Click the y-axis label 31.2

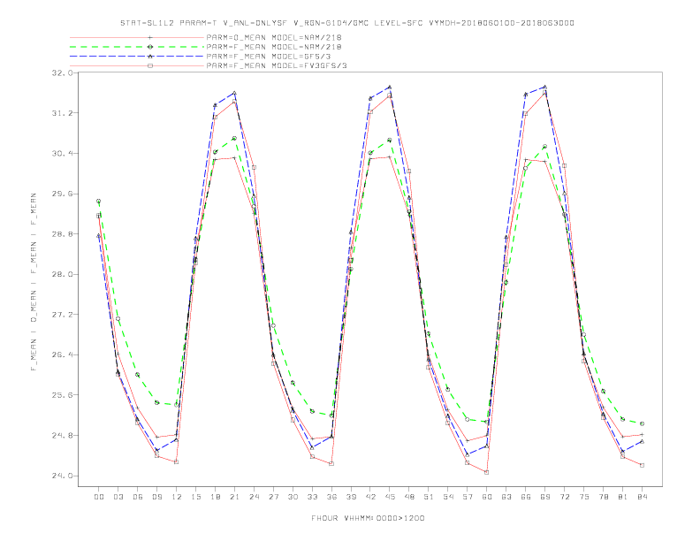62,113
